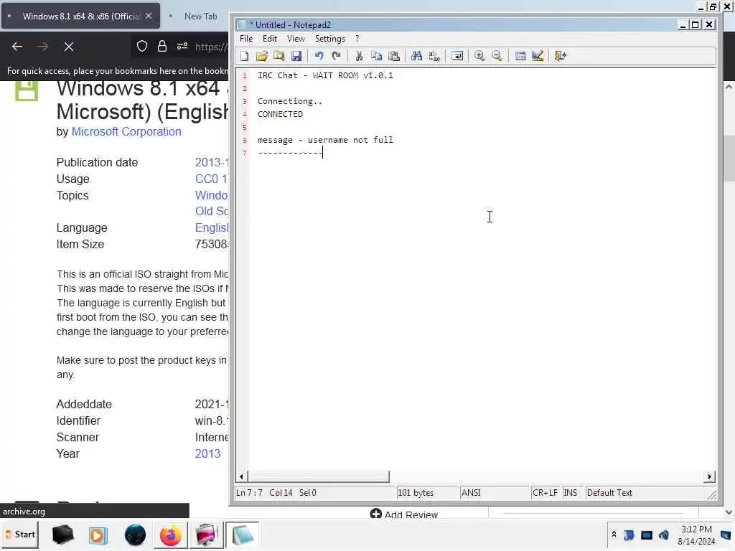Click the 'message - username not full' line
This screenshot has height=551, width=735.
click(x=325, y=140)
